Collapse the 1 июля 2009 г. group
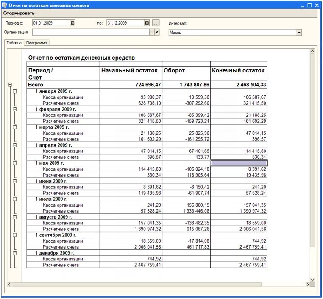 pos(15,199)
